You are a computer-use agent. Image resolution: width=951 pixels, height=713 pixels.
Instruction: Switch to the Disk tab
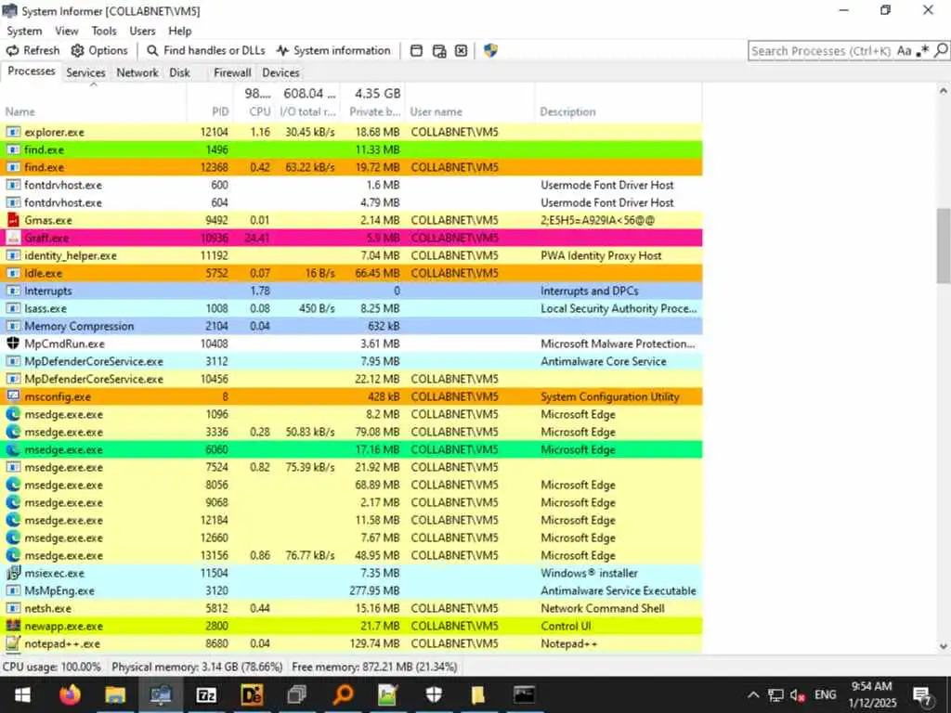pyautogui.click(x=179, y=72)
